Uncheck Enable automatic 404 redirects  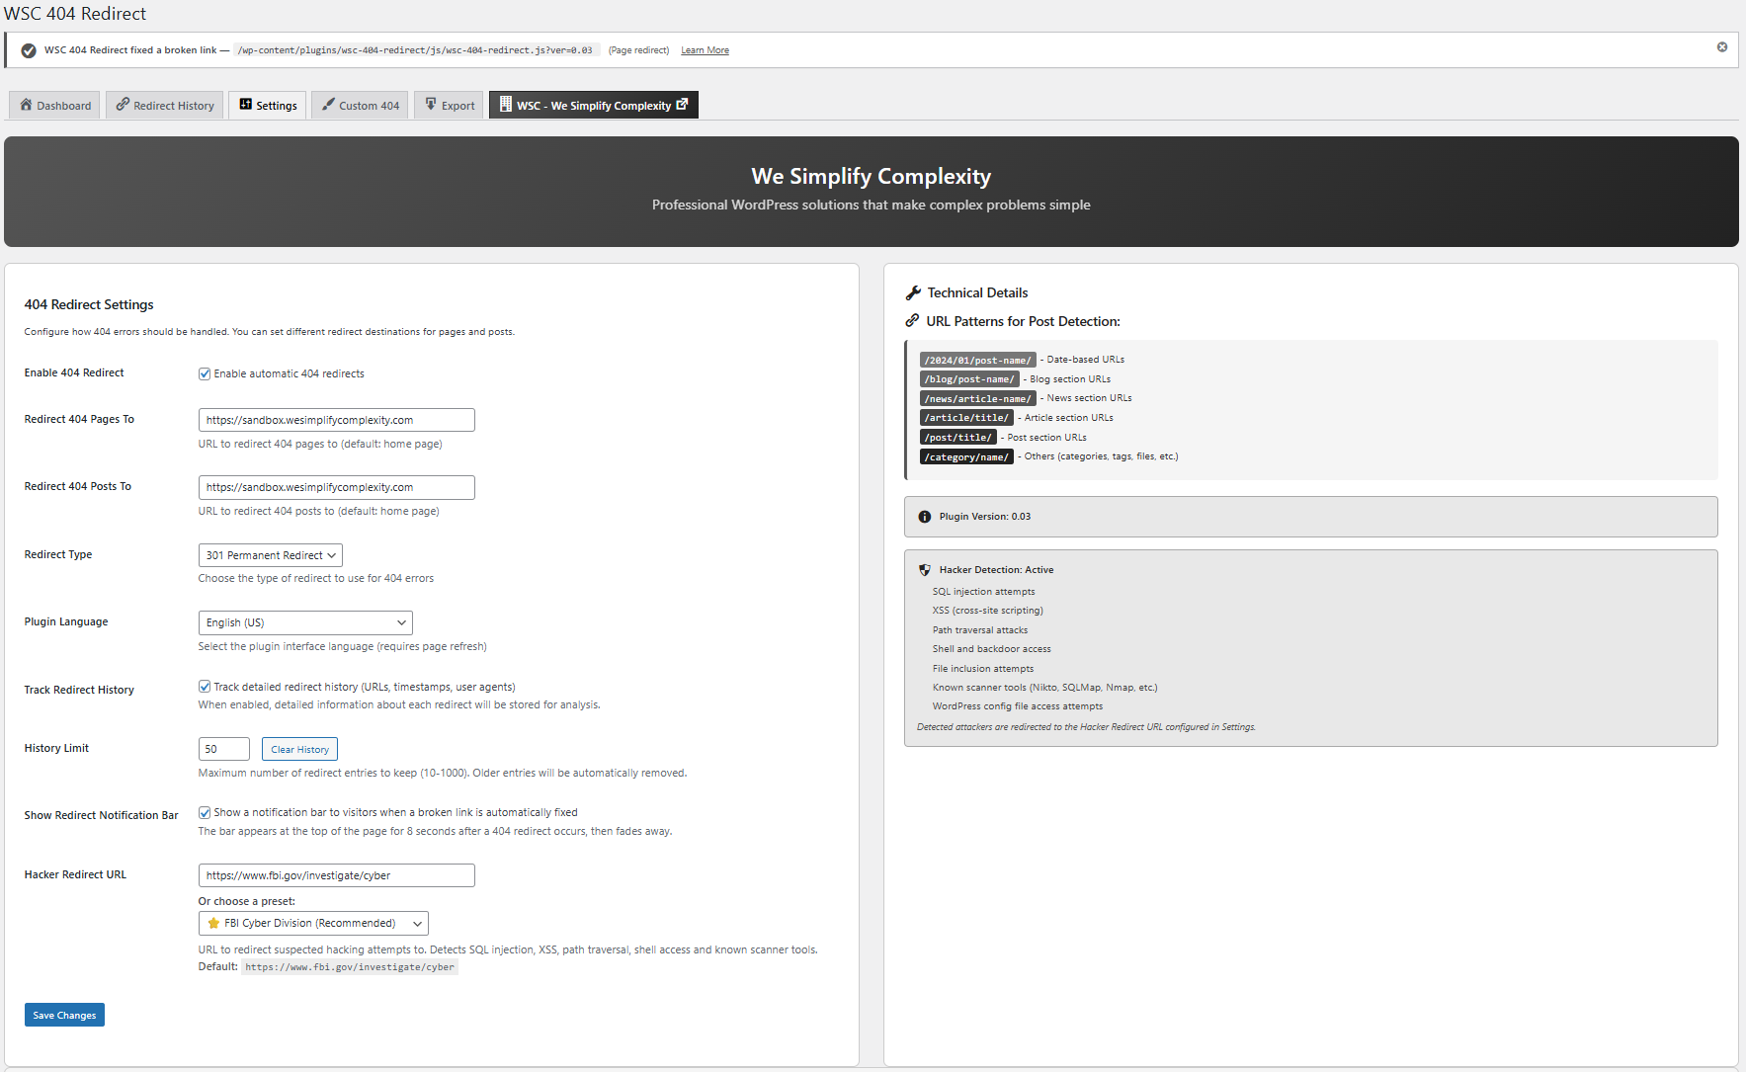point(205,373)
